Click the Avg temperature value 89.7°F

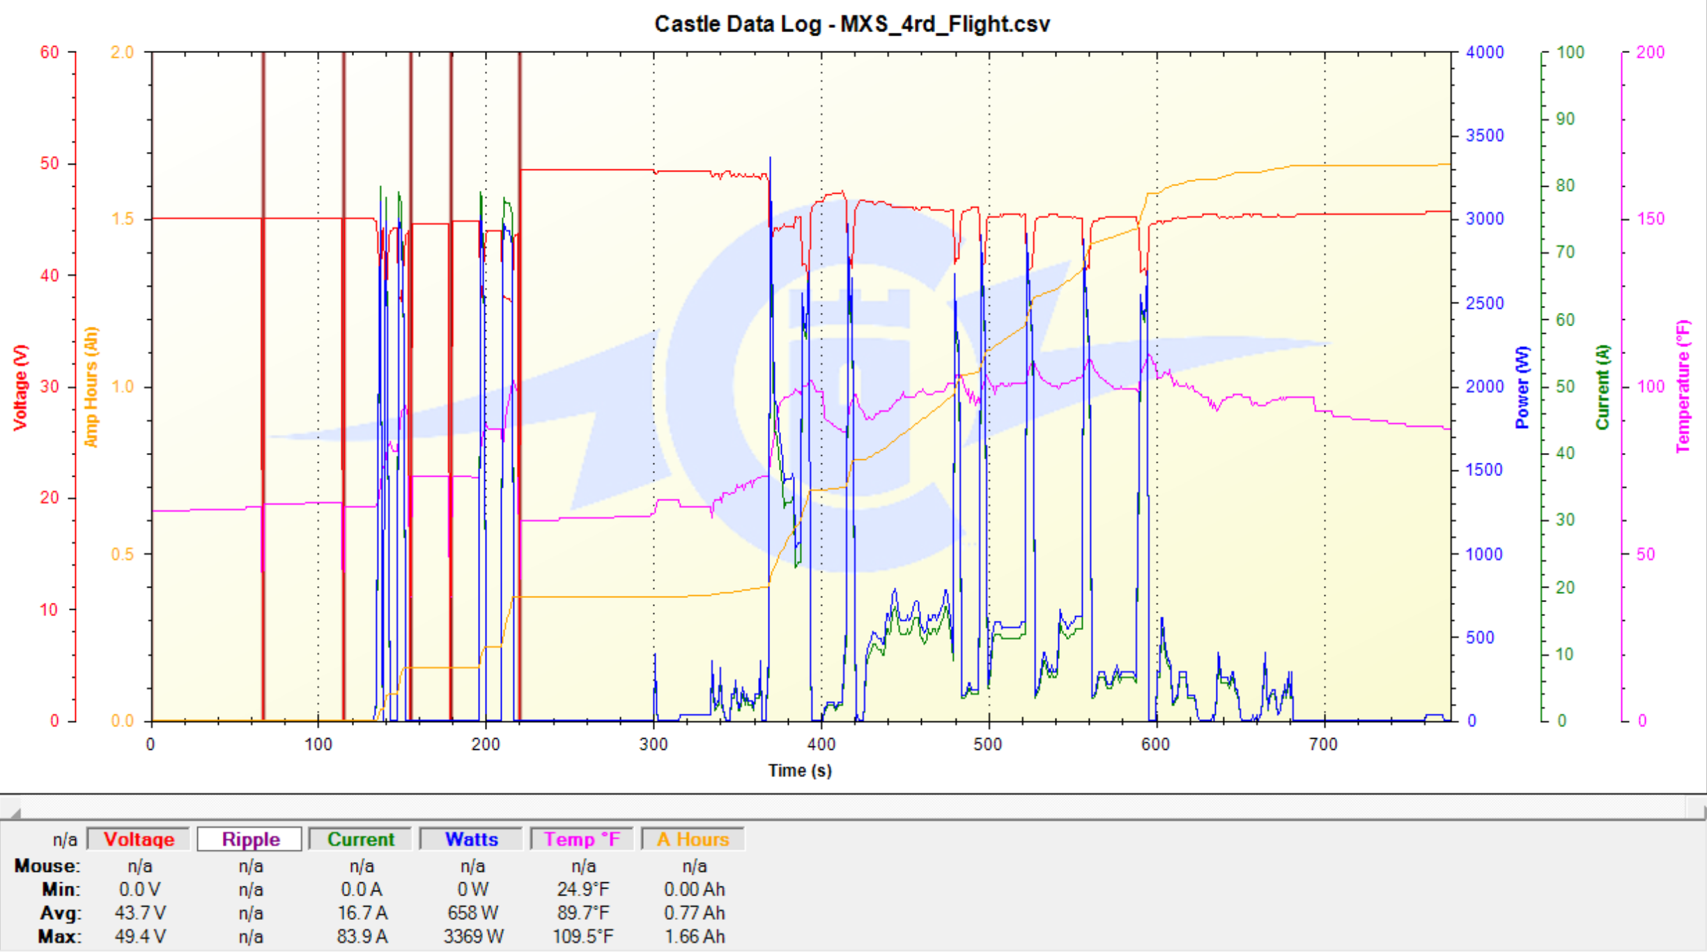click(583, 913)
